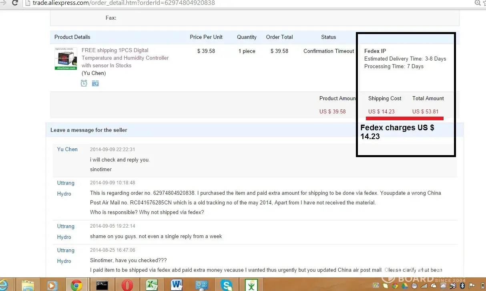Open the media player taskbar icon
The image size is (486, 291).
pos(52,285)
